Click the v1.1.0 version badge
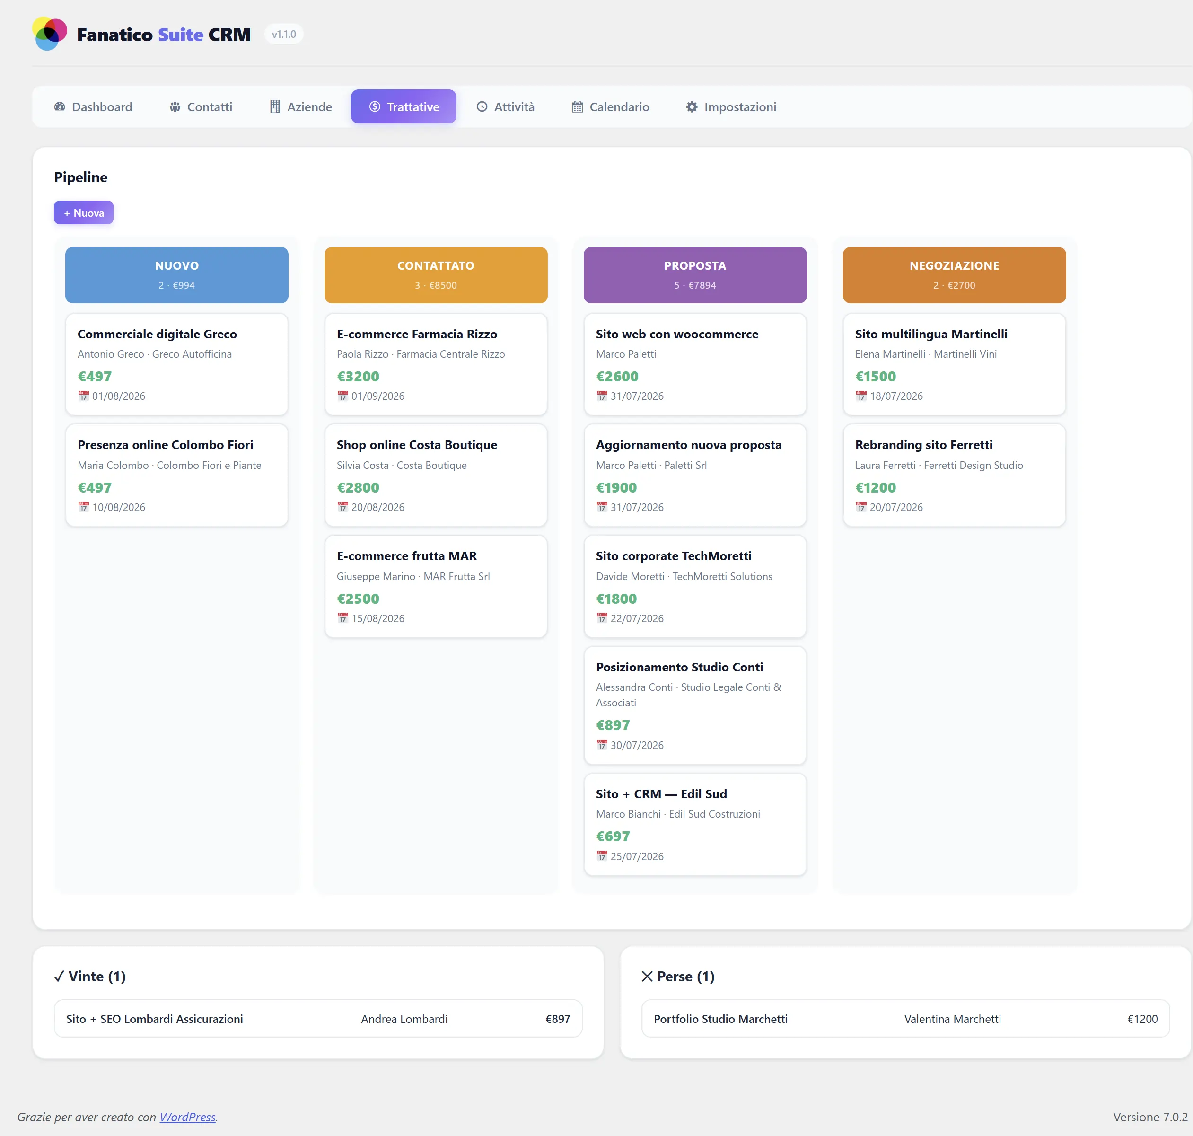Screen dimensions: 1193x1136 (x=284, y=34)
